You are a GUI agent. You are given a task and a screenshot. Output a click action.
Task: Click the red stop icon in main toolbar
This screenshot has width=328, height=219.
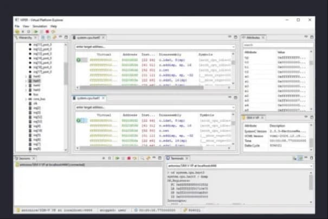[47, 32]
